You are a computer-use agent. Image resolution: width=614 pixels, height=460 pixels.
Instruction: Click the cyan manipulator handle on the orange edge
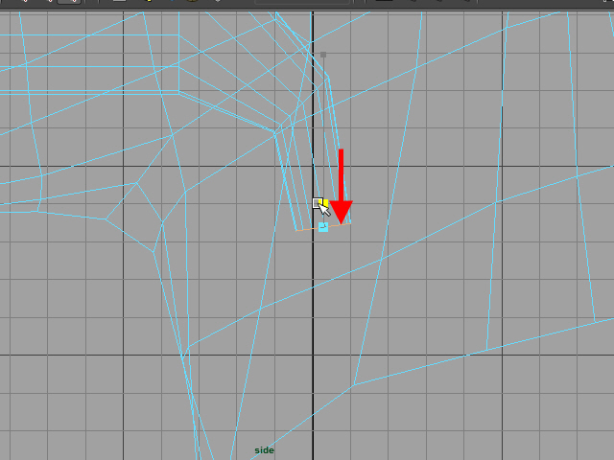pyautogui.click(x=323, y=227)
